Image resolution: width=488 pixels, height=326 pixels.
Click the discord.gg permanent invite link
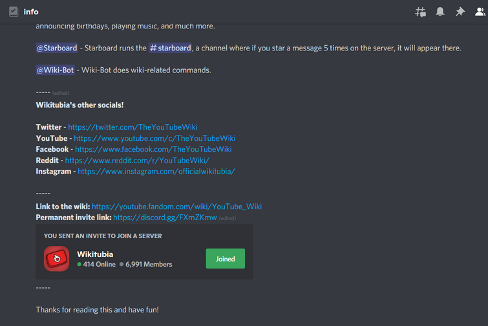(x=165, y=218)
